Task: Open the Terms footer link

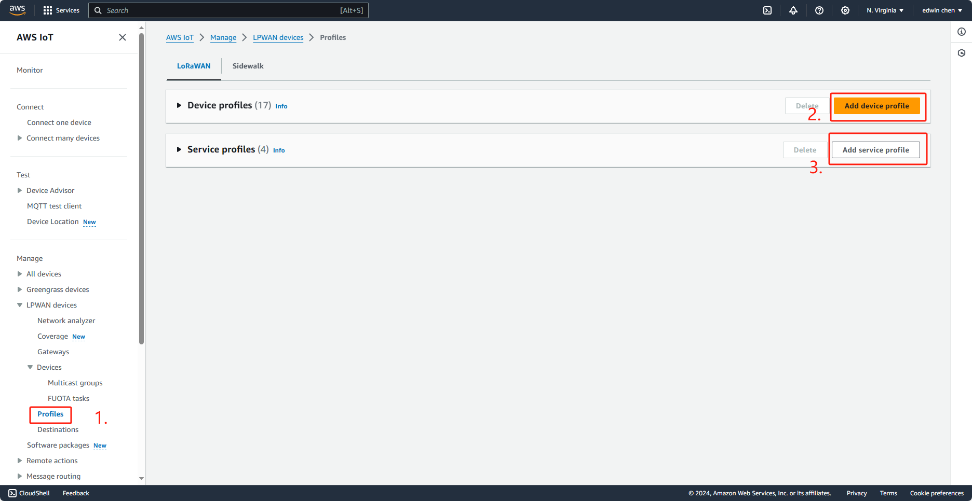Action: [888, 493]
